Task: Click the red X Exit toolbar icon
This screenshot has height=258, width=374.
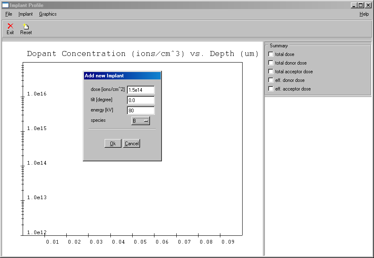Action: [10, 26]
